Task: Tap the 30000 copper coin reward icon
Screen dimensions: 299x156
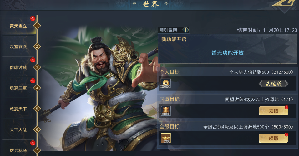Action: [x=165, y=84]
